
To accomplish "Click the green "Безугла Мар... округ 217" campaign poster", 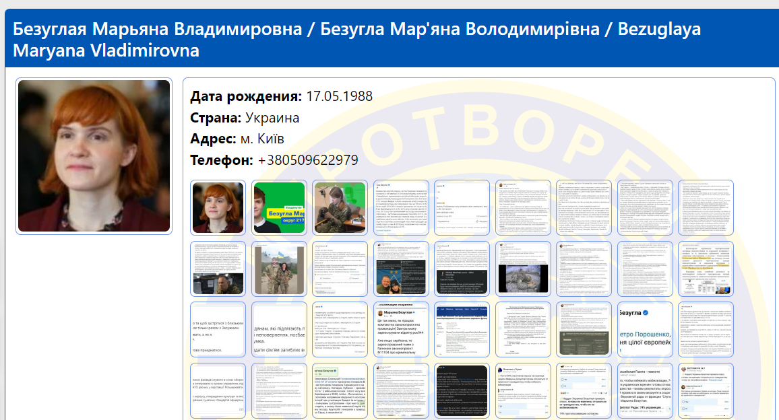I will [x=278, y=207].
